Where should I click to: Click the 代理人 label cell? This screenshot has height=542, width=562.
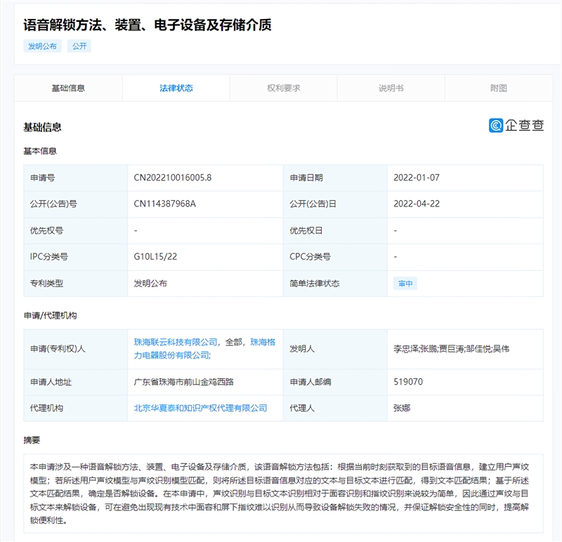(x=335, y=408)
